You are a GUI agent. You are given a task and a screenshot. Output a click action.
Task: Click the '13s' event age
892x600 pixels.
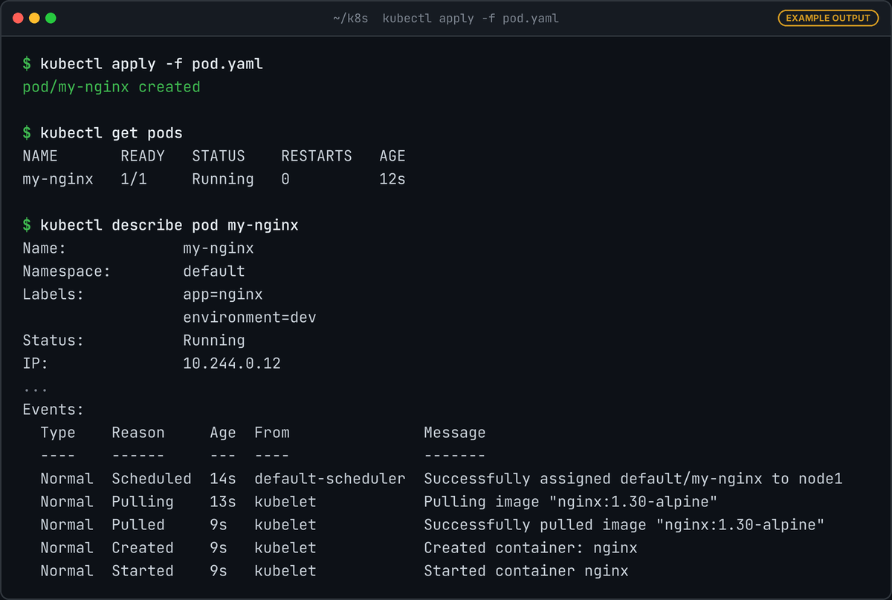click(x=223, y=502)
